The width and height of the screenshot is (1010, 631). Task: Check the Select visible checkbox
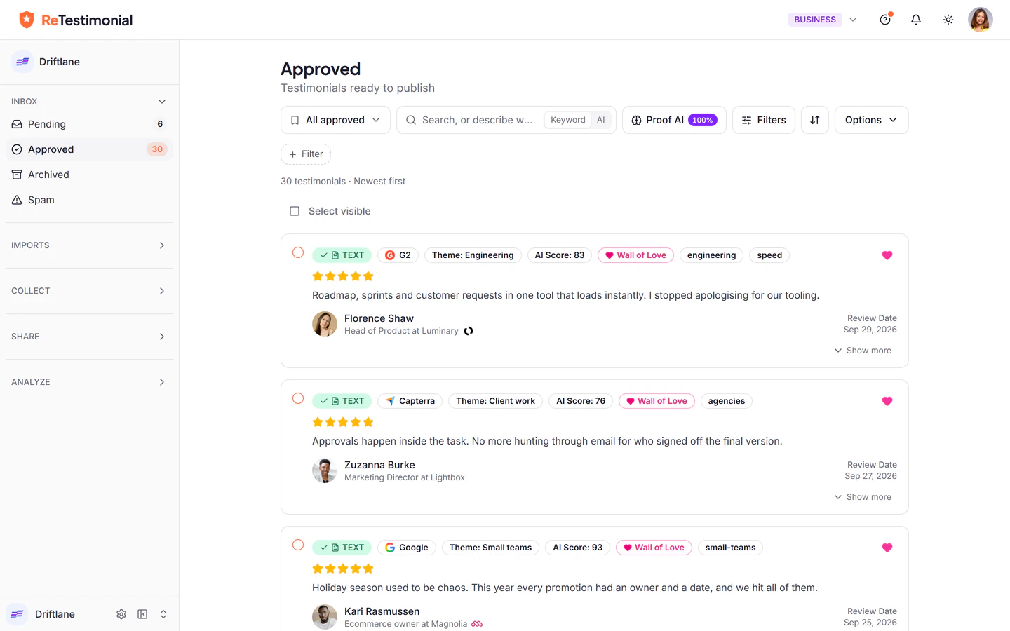point(295,211)
